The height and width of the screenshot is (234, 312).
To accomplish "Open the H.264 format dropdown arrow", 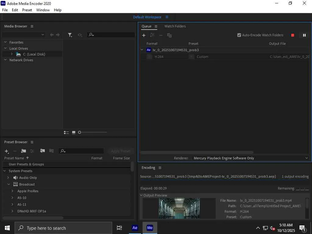I will (149, 57).
